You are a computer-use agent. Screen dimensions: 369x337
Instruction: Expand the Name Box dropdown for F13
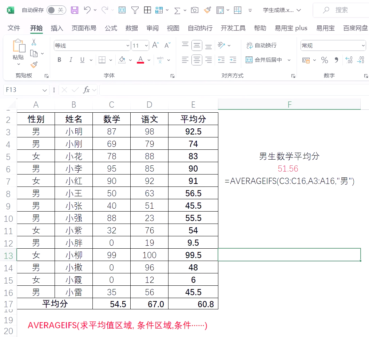pos(44,90)
